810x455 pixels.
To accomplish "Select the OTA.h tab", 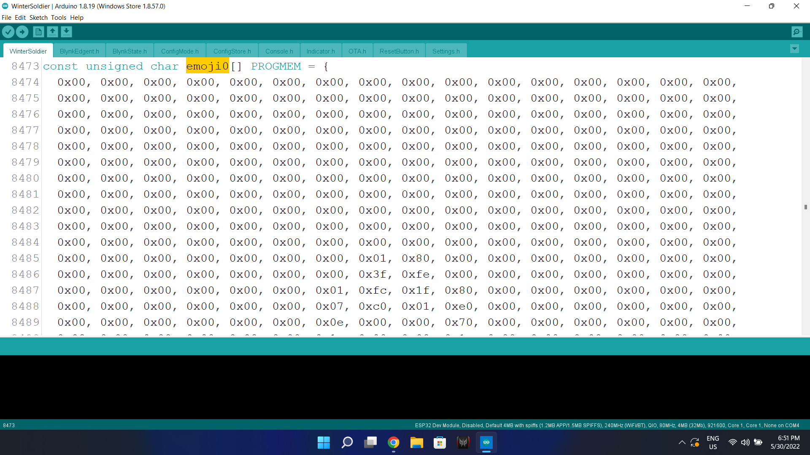I will coord(357,51).
